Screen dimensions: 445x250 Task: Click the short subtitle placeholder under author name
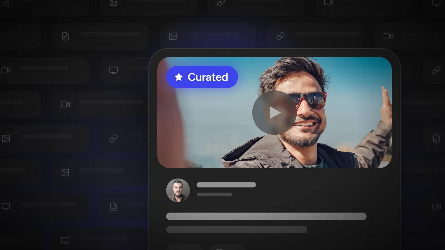[214, 195]
